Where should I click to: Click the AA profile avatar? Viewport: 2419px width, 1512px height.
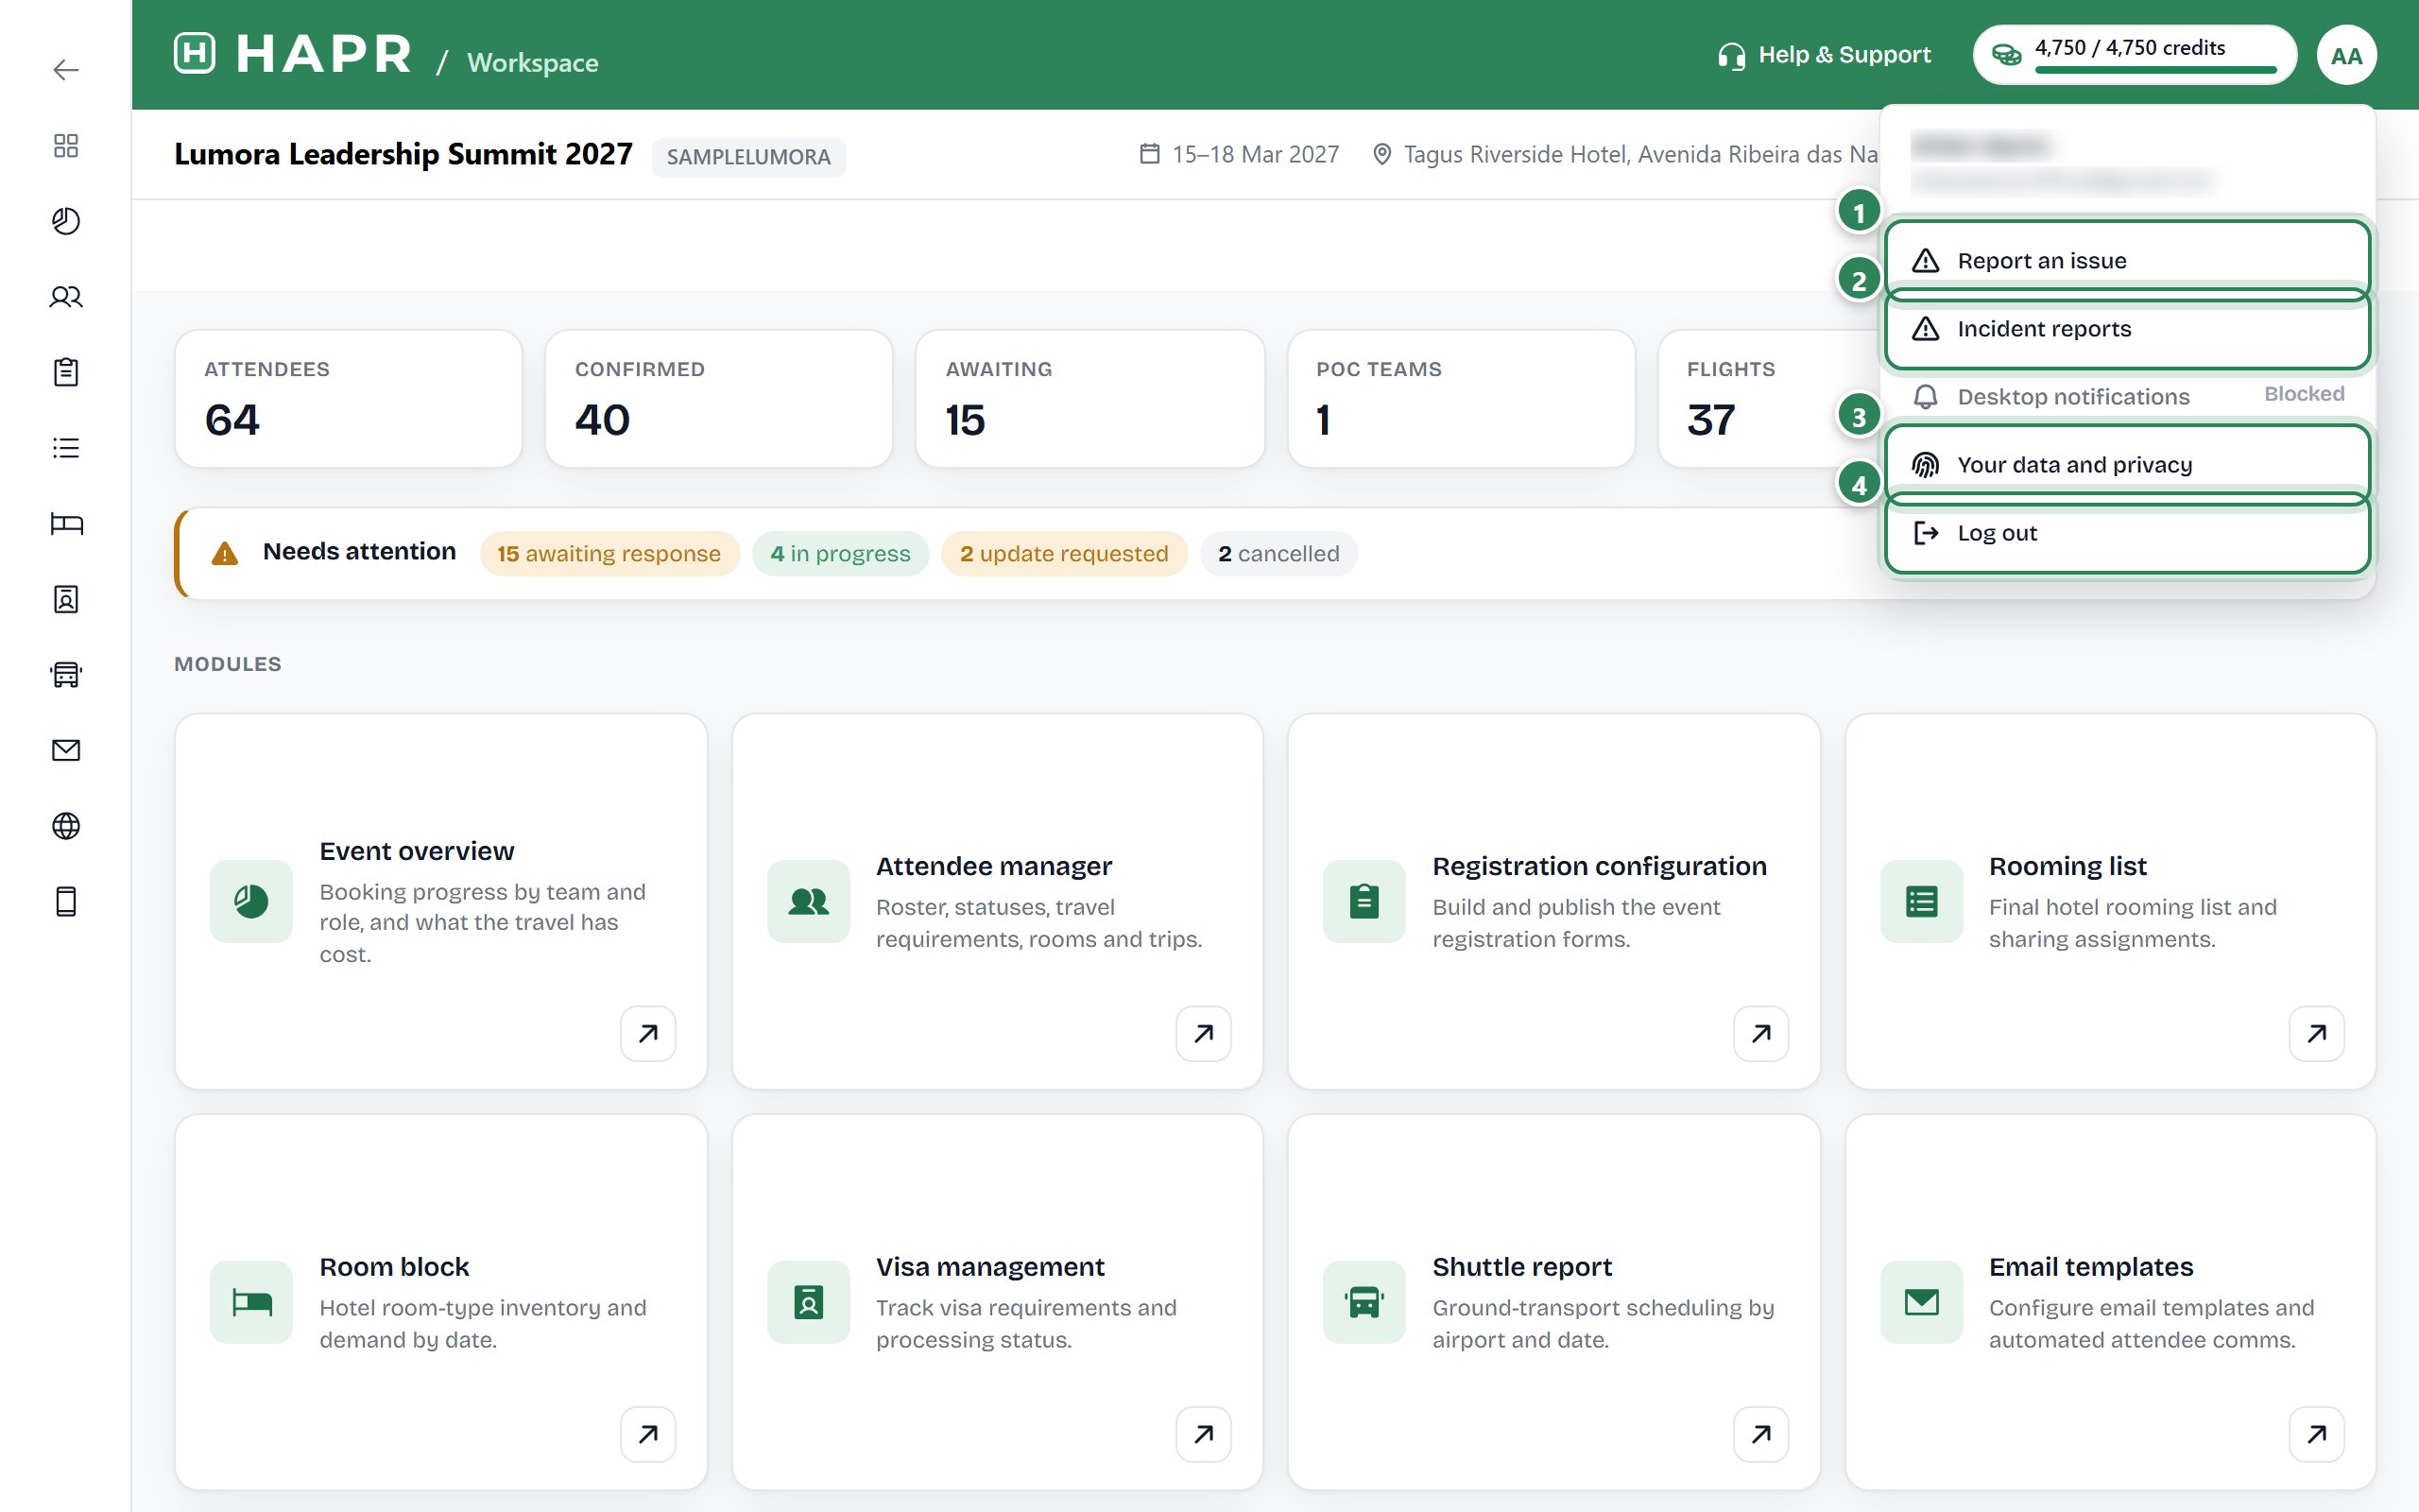2346,55
